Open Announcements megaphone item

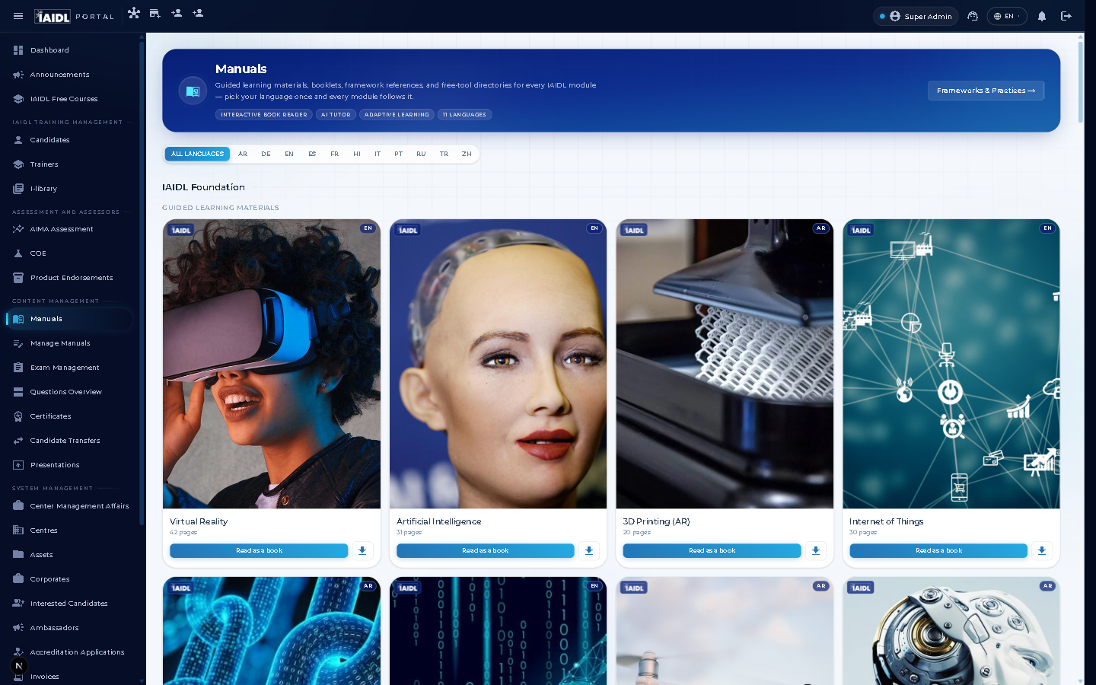click(68, 75)
